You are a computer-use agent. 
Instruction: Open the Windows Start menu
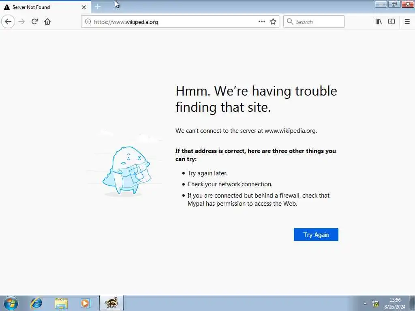(x=11, y=303)
